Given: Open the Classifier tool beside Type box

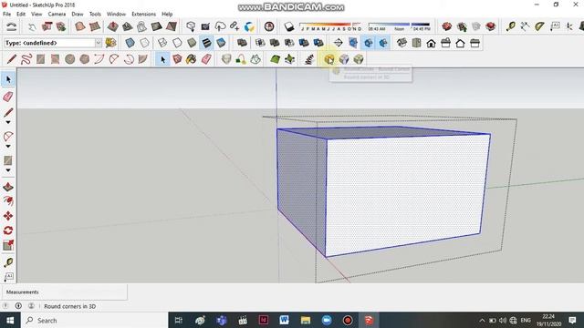Looking at the screenshot, I should click(110, 43).
